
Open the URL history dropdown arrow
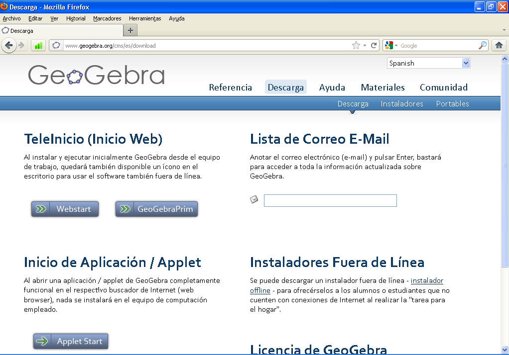pyautogui.click(x=365, y=45)
